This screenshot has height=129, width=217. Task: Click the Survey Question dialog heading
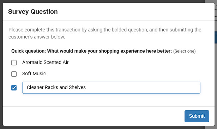pos(33,12)
